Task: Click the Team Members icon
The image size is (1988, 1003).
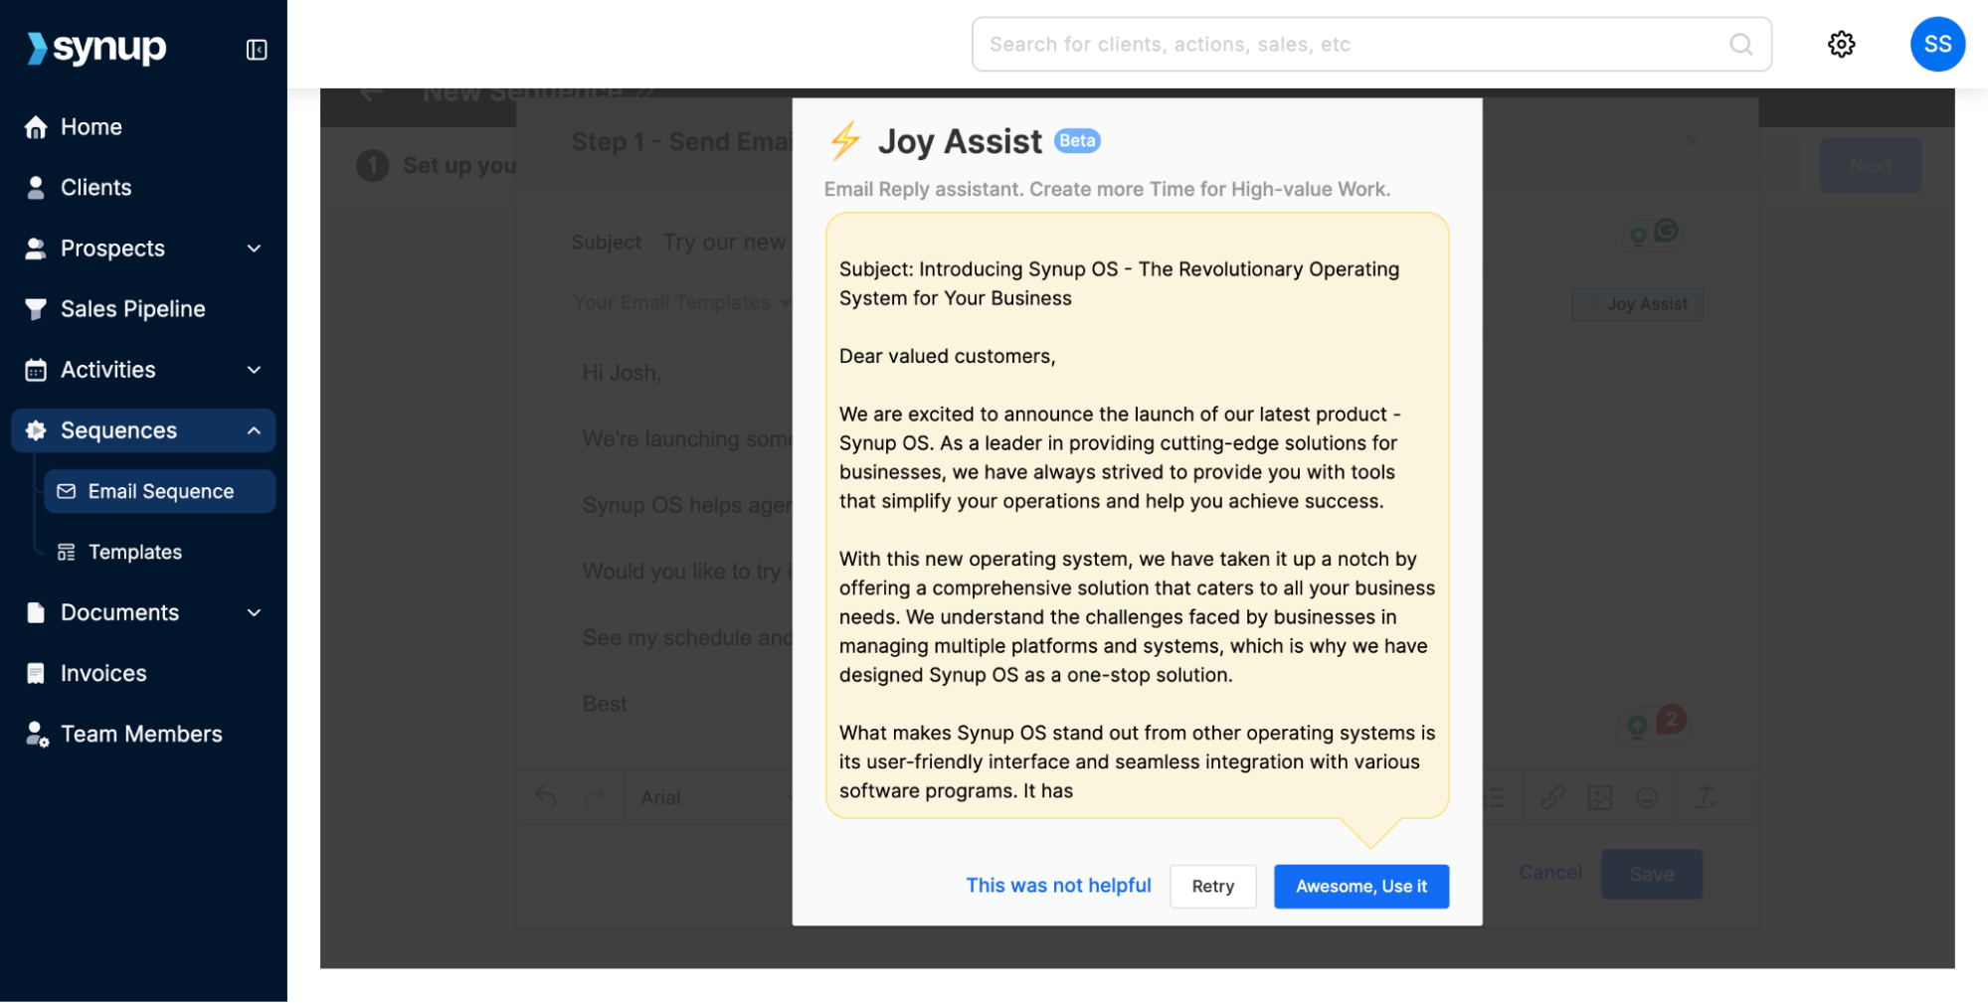Action: click(37, 735)
